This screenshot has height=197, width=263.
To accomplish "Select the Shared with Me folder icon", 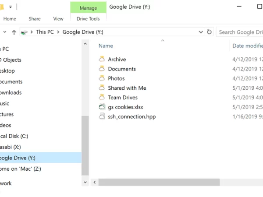I will [x=102, y=88].
